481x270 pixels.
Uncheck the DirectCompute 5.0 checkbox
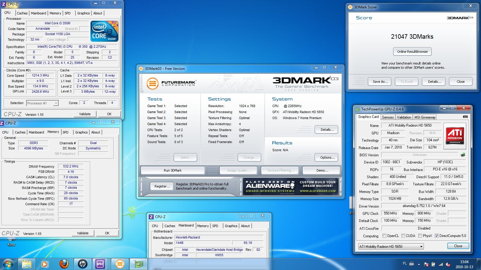437,236
